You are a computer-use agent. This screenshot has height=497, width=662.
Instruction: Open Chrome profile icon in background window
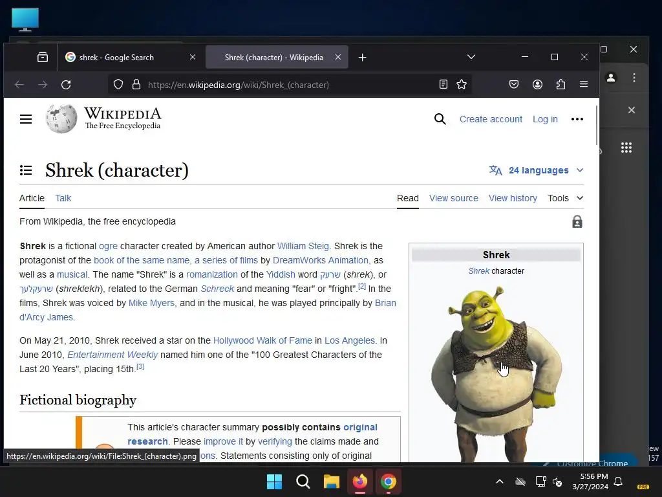pos(611,78)
